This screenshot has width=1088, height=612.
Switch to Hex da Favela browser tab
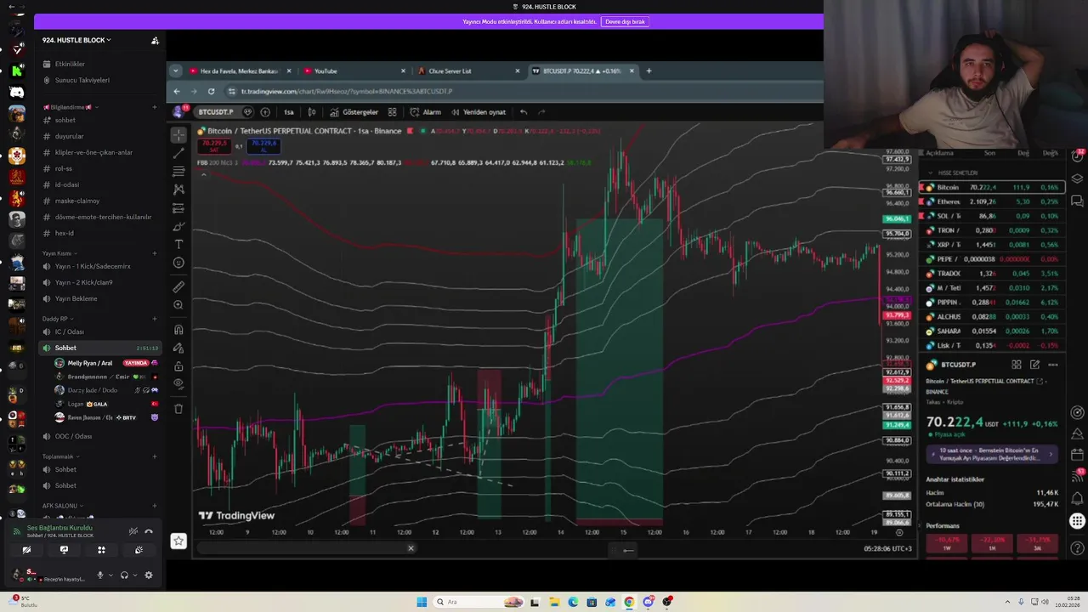click(x=239, y=71)
